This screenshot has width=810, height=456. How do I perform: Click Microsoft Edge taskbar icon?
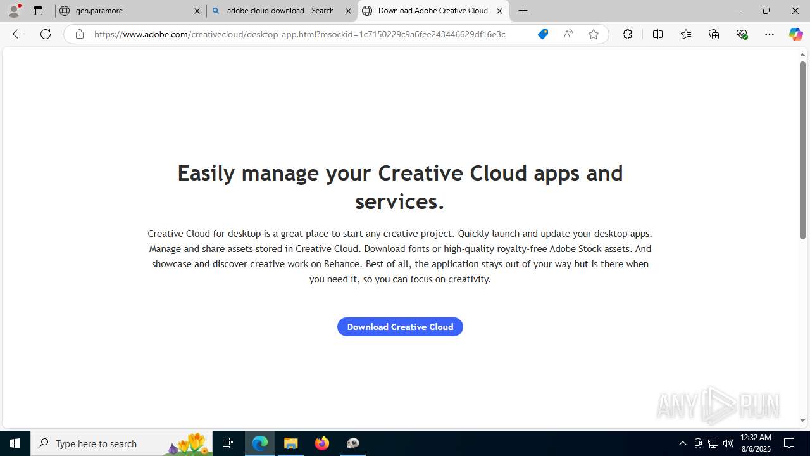click(x=260, y=443)
